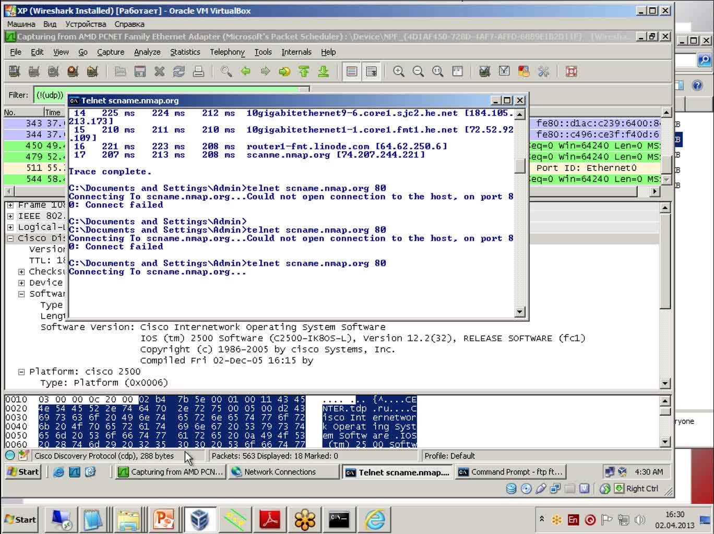714x534 pixels.
Task: Click the Telnet window scroll-down arrow
Action: tap(519, 312)
